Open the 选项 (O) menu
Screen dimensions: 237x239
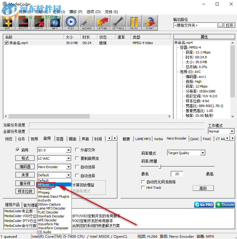click(x=93, y=12)
